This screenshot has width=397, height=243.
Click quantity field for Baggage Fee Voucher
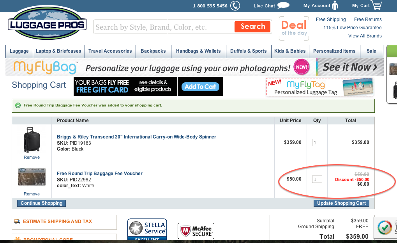click(317, 179)
